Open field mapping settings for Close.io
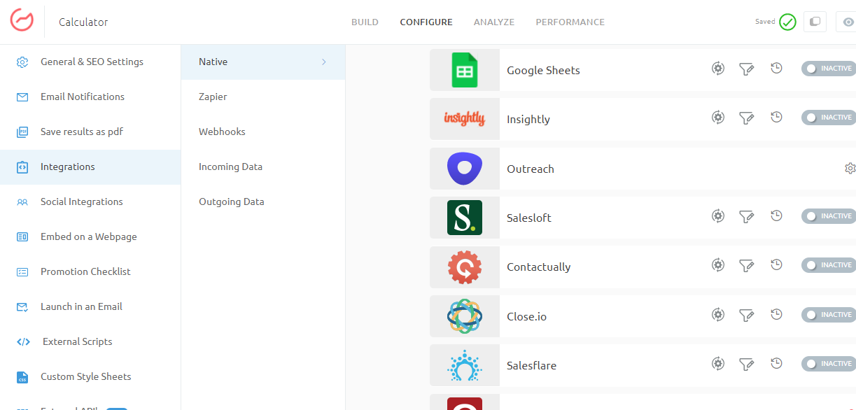Screen dimensions: 856x410 coord(717,315)
